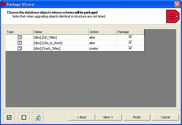Click the red Package Wizard title bar icon
This screenshot has height=125, width=182.
point(3,4)
